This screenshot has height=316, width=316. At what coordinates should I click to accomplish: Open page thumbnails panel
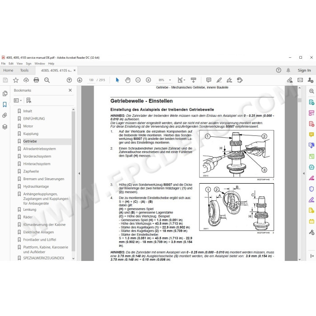(5, 93)
